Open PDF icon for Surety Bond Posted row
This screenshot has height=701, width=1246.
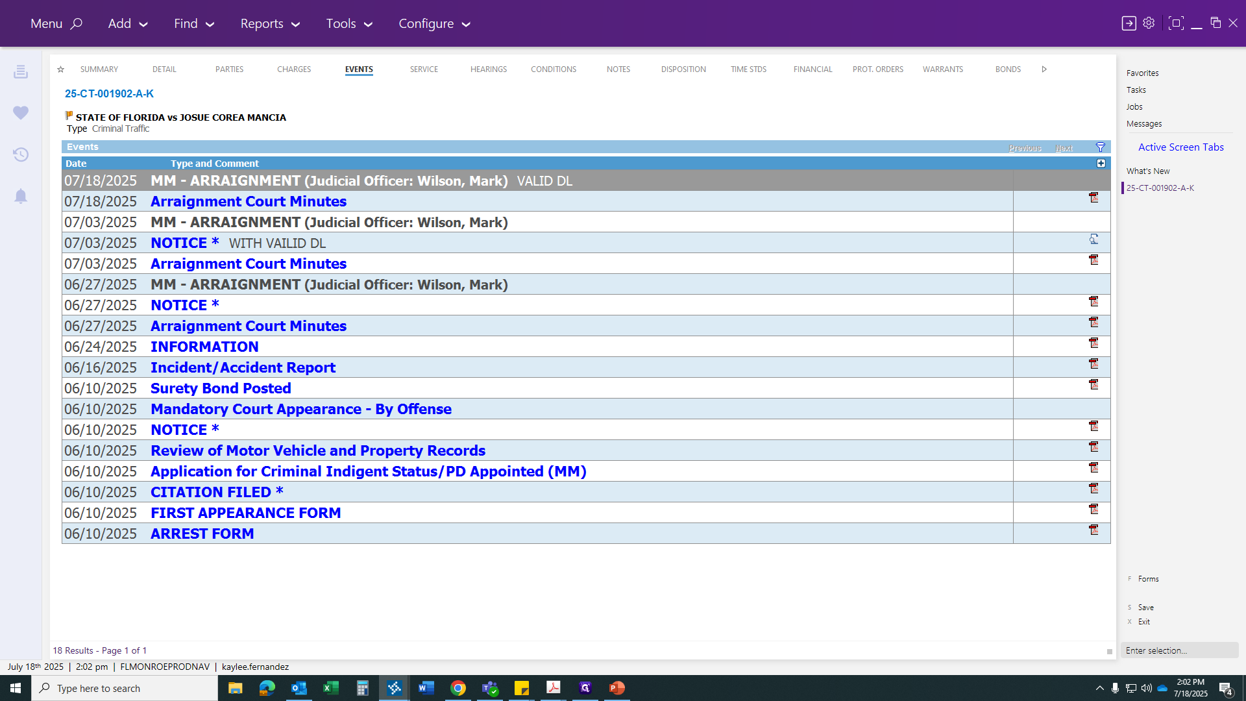click(1093, 384)
